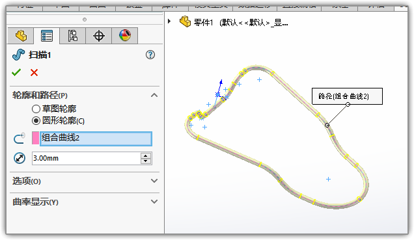Viewport: 414px width, 240px height.
Task: Collapse the 轮廓和路径(P) section
Action: (x=154, y=95)
